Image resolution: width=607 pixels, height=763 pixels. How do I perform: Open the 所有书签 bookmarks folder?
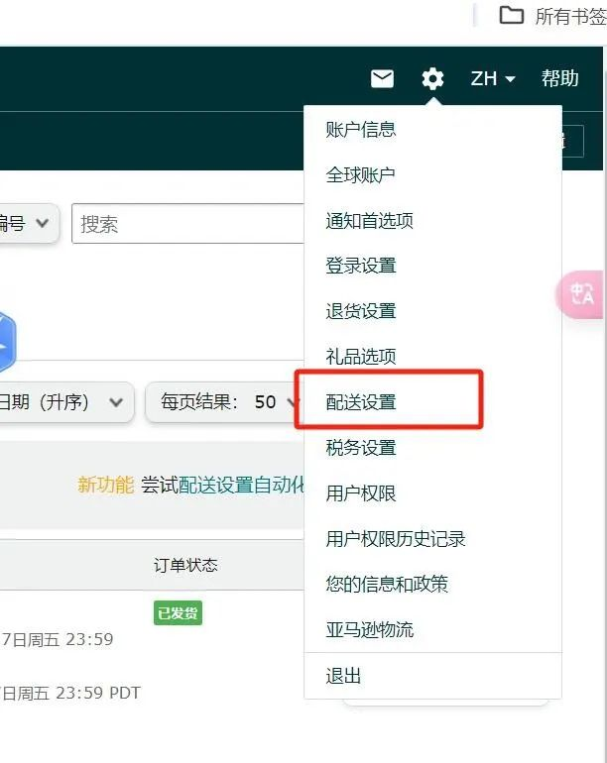pyautogui.click(x=552, y=16)
